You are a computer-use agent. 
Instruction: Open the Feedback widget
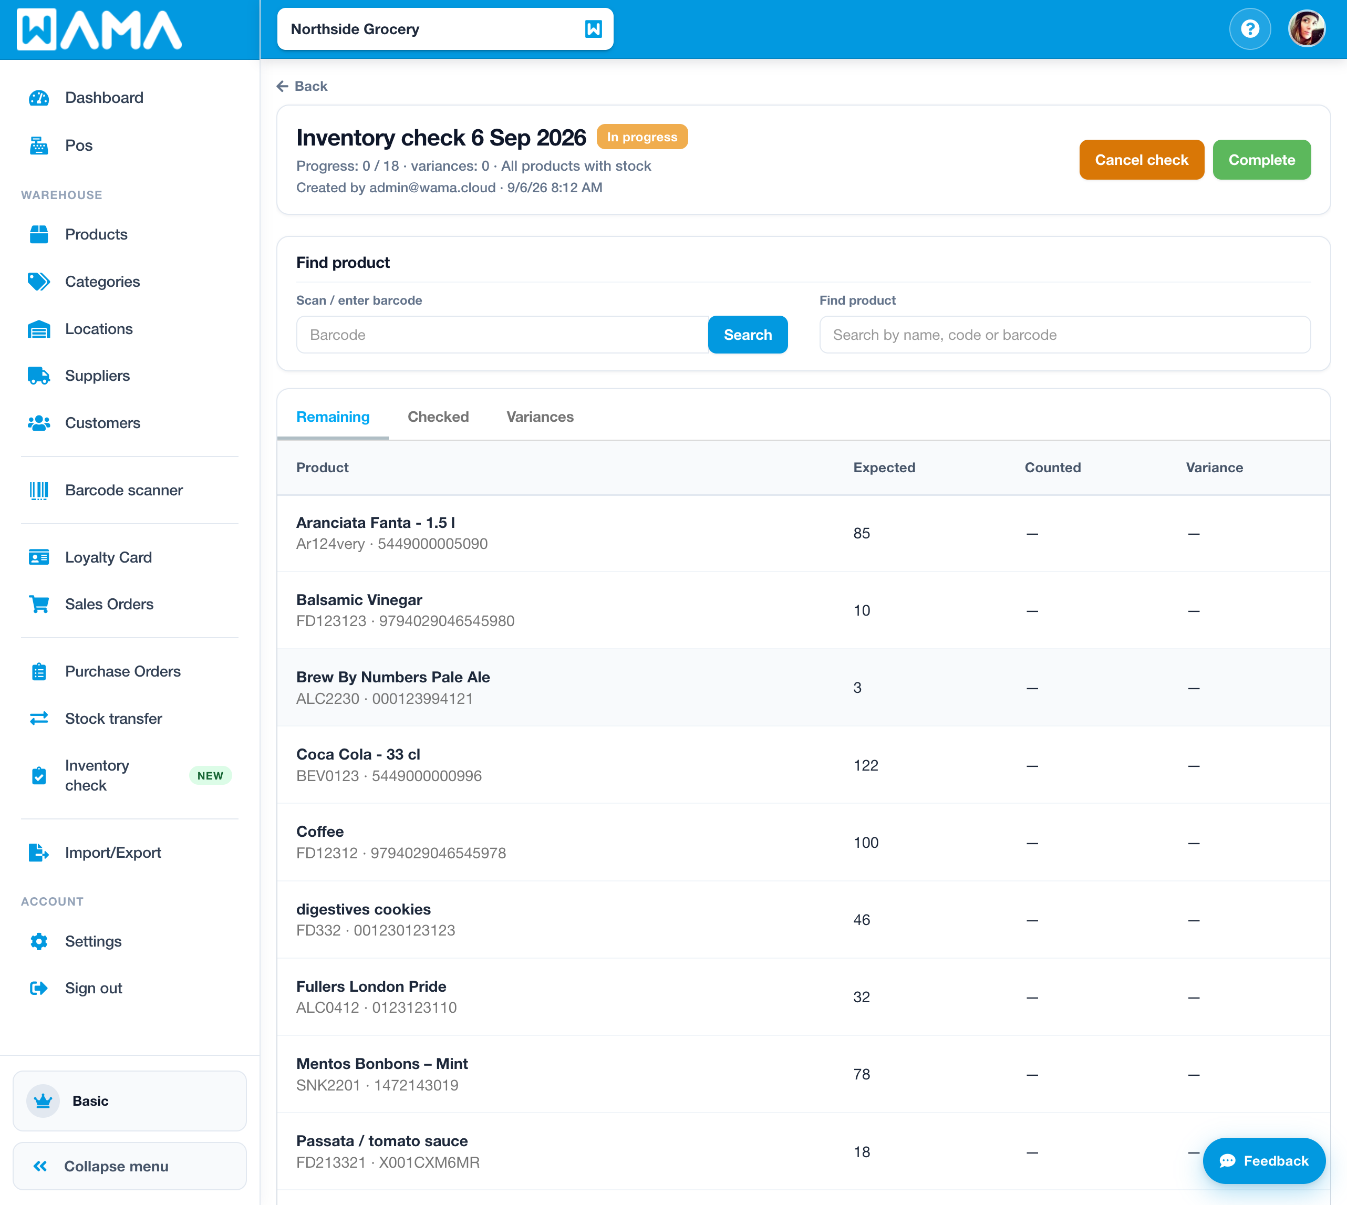(1264, 1161)
